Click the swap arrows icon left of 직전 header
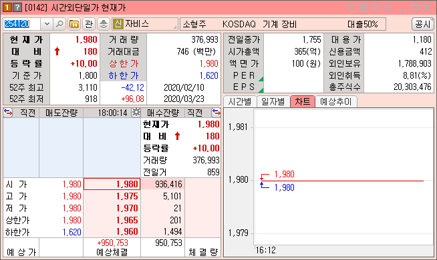The image size is (437, 260). [x=8, y=113]
